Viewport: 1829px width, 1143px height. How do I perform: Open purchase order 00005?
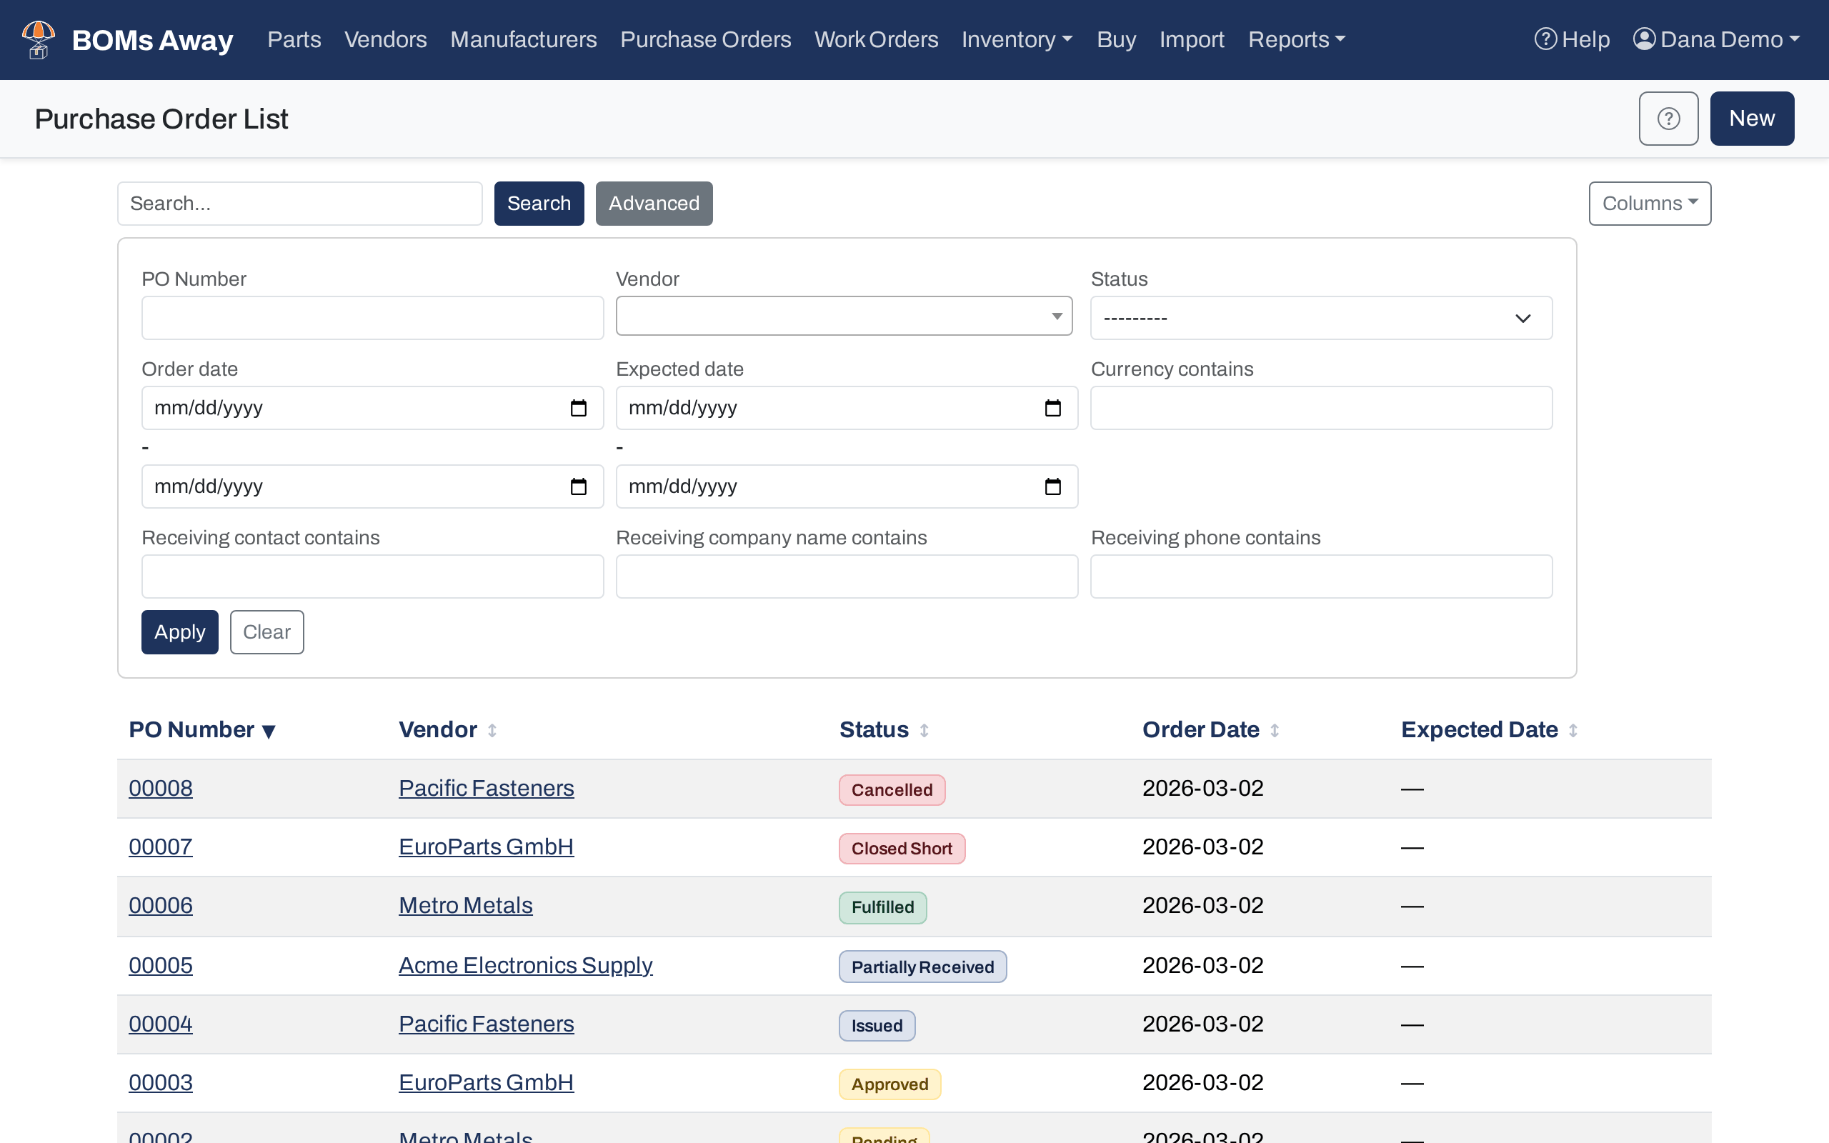(160, 965)
